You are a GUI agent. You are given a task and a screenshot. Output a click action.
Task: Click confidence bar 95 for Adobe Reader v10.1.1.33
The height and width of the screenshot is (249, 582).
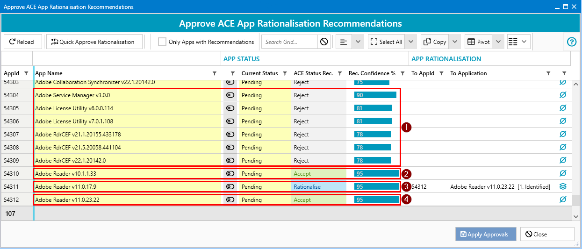(376, 173)
